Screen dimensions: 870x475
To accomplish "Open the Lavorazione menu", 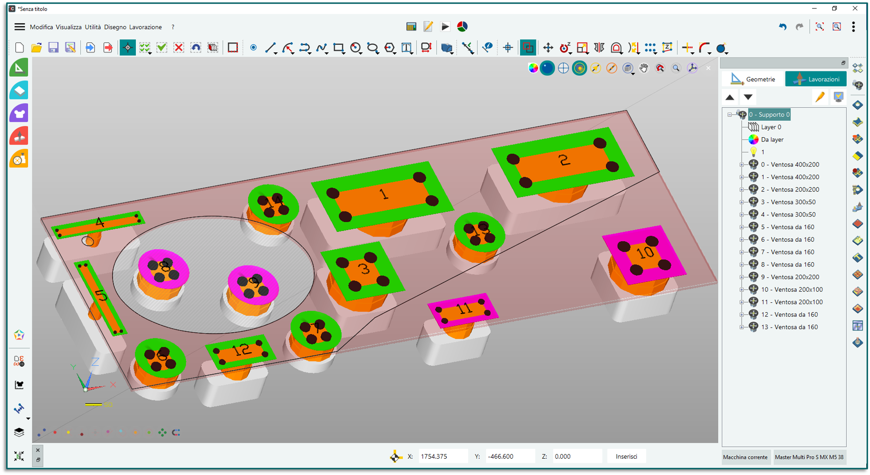I will [145, 27].
